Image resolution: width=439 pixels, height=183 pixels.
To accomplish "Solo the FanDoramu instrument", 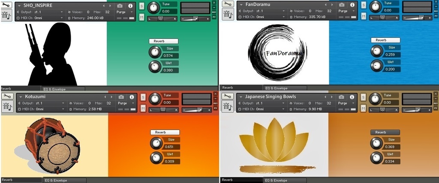I will point(364,5).
